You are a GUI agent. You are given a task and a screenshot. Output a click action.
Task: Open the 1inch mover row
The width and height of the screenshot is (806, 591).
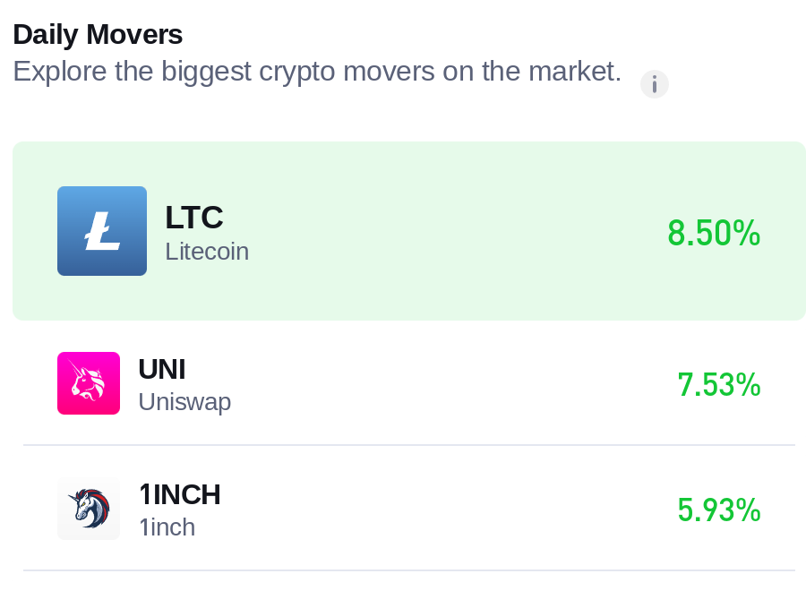coord(408,509)
